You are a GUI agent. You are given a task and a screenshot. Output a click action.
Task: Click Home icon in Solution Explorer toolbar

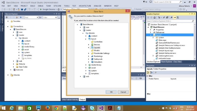(x=154, y=18)
